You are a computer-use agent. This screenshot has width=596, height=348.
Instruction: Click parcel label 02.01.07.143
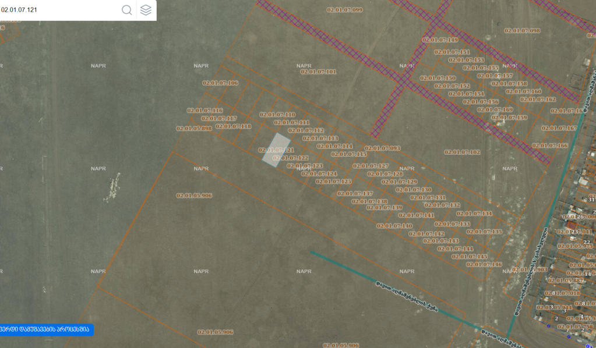coord(441,241)
